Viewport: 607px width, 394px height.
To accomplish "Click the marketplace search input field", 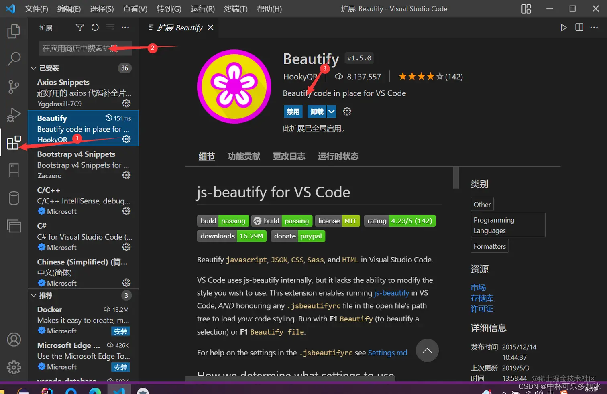I will 86,48.
